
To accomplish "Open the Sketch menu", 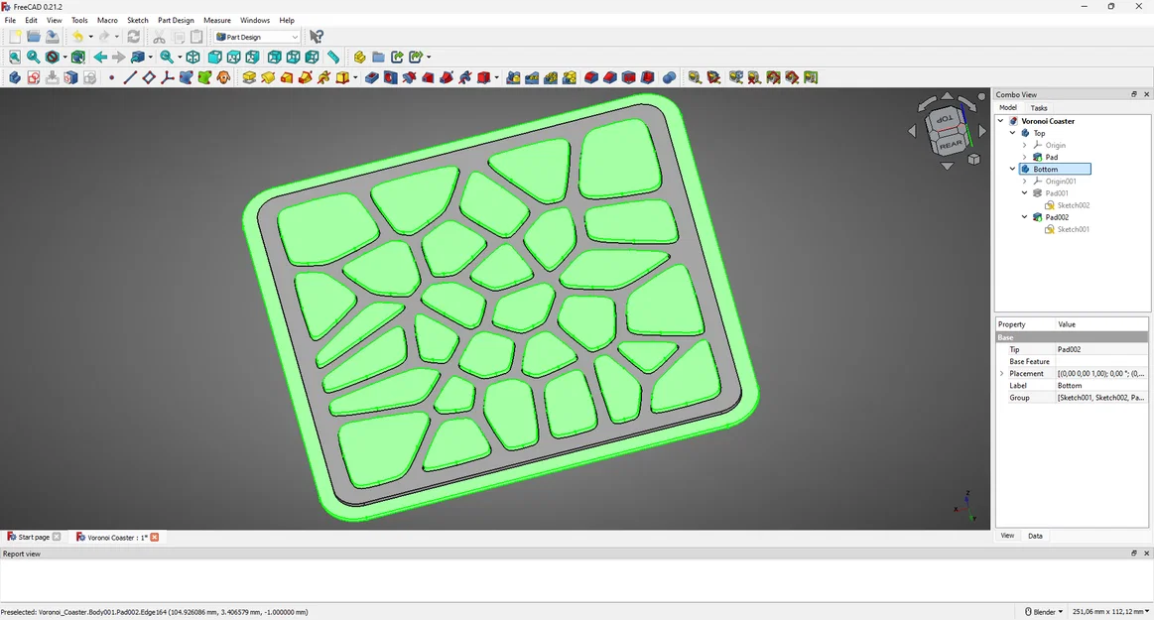I will point(138,20).
